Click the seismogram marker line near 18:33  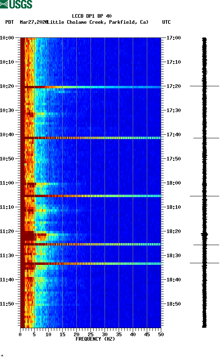pos(204,263)
